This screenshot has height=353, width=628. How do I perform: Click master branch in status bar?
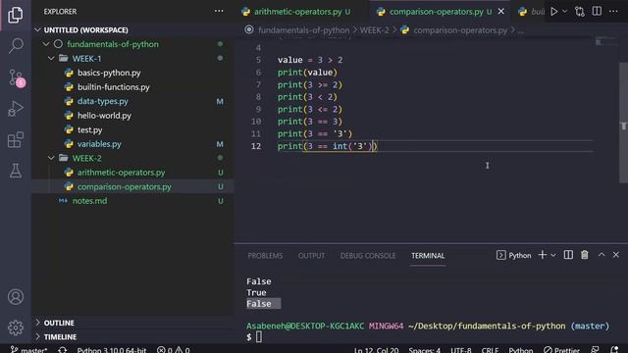(x=28, y=349)
